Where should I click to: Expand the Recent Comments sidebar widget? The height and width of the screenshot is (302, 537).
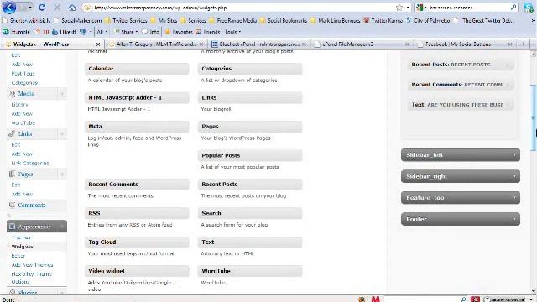tap(508, 85)
